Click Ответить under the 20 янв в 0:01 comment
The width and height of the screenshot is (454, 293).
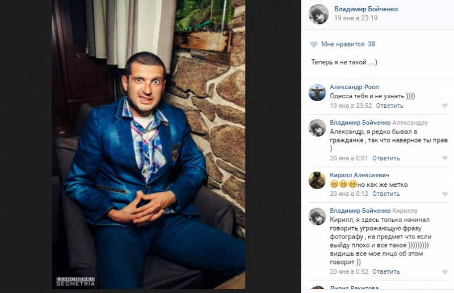[x=386, y=158]
